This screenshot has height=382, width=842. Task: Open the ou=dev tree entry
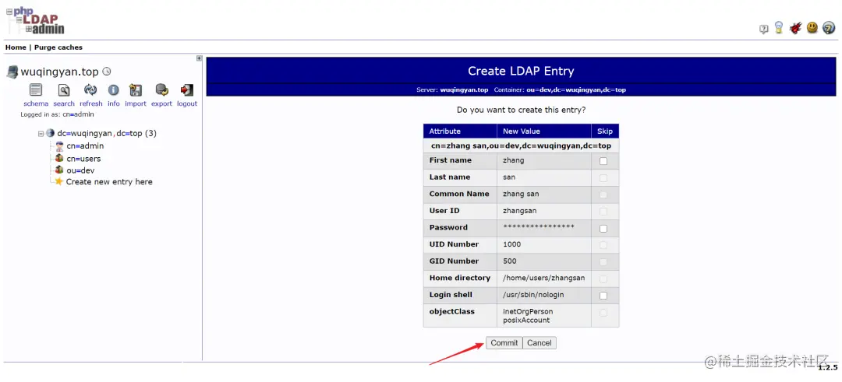pyautogui.click(x=80, y=170)
